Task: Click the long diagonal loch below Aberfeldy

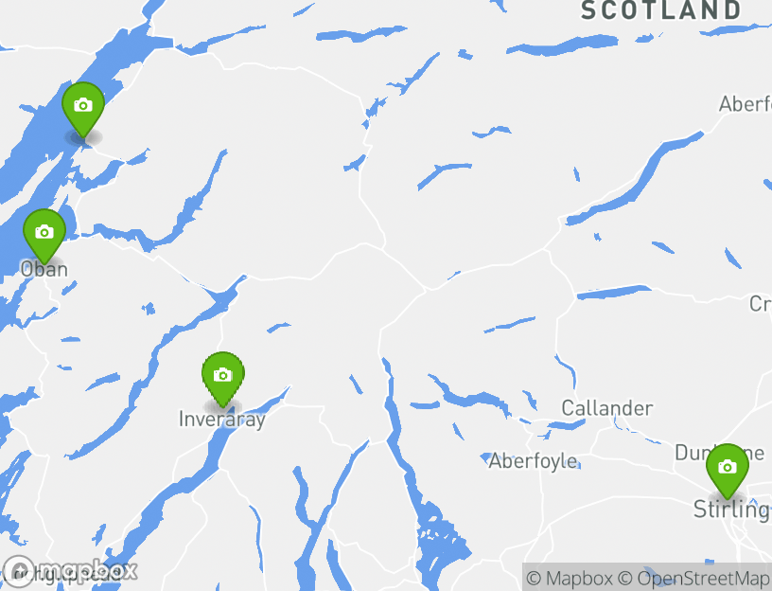Action: pyautogui.click(x=635, y=178)
